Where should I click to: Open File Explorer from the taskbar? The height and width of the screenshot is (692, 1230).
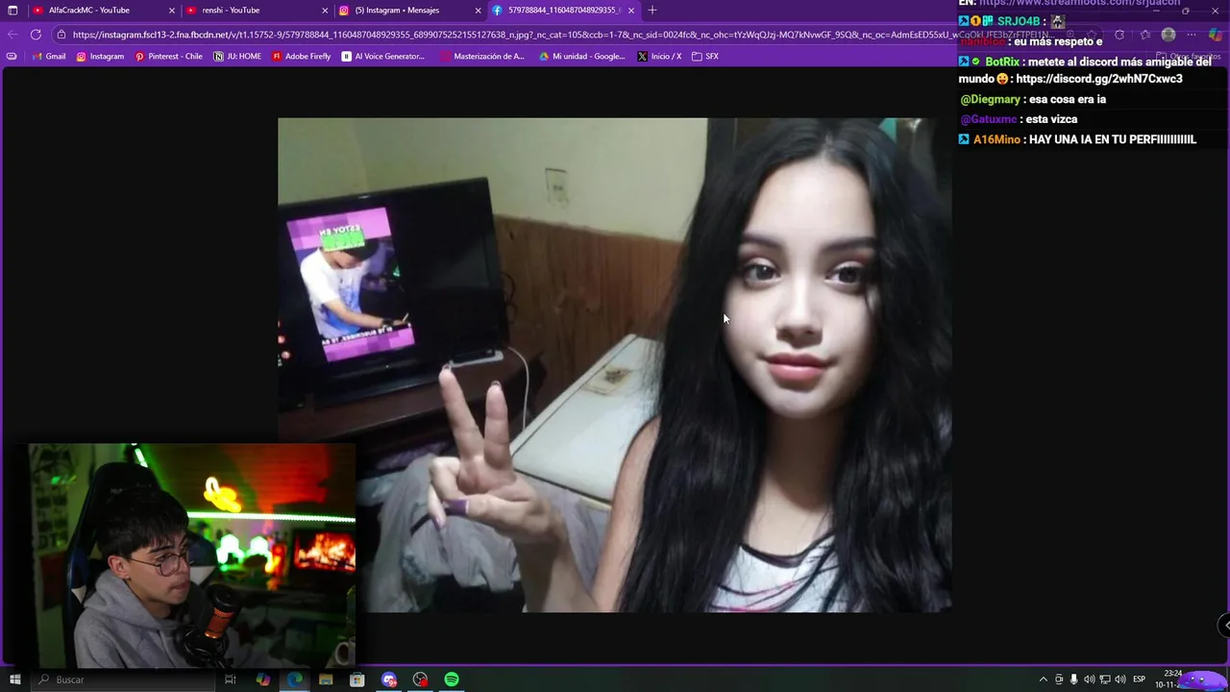pos(326,680)
